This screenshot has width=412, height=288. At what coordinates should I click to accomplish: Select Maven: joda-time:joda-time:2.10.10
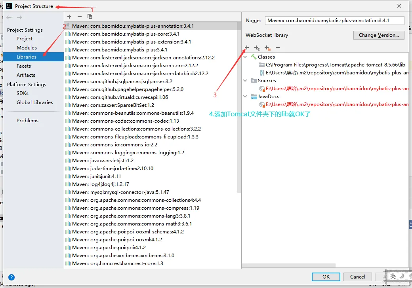pos(152,169)
